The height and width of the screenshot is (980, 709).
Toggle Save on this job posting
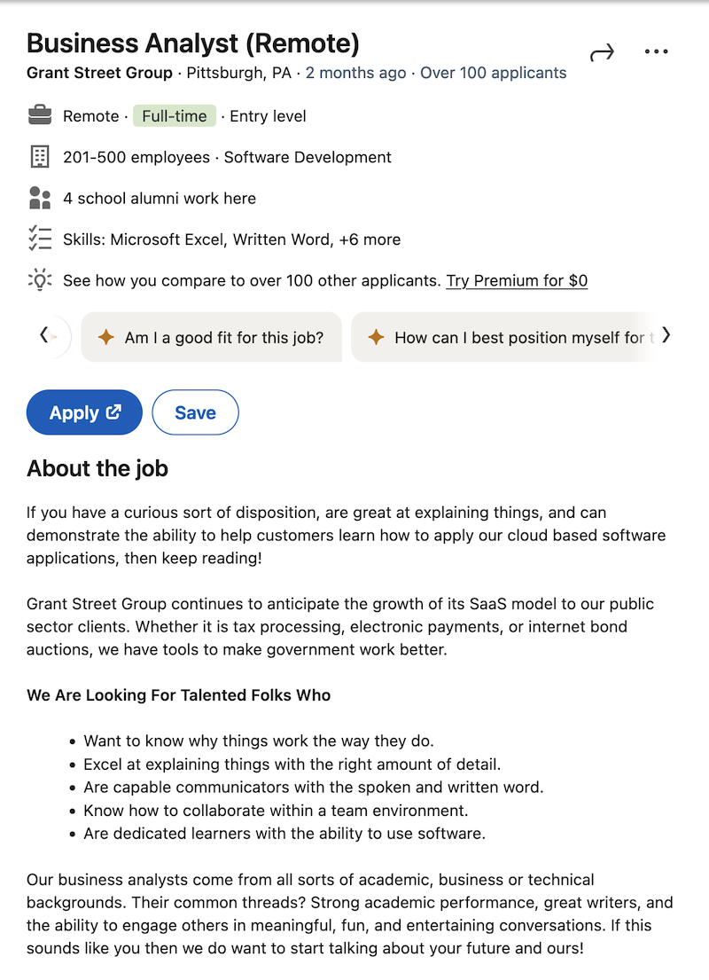coord(195,412)
